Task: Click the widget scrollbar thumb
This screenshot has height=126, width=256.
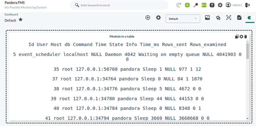Action: tap(247, 51)
